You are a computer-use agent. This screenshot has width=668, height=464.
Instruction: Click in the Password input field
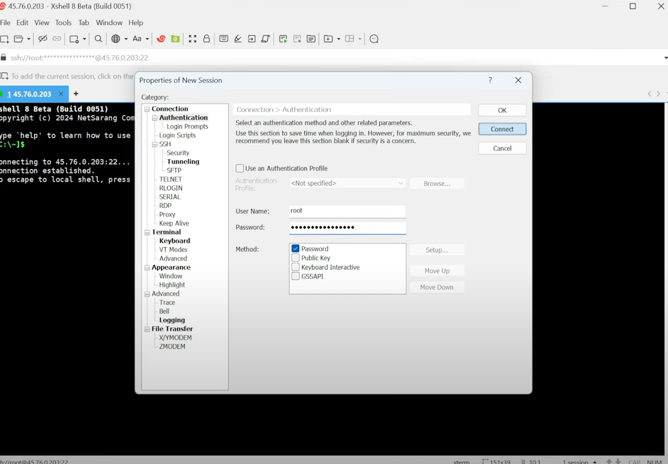click(347, 228)
